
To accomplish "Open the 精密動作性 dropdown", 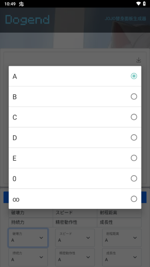I will coord(75,257).
